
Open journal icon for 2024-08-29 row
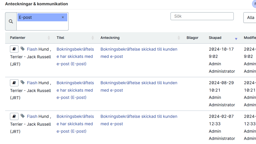pos(14,83)
